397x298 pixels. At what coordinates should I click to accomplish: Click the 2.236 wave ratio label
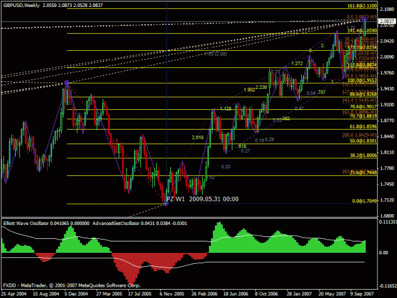coord(261,87)
